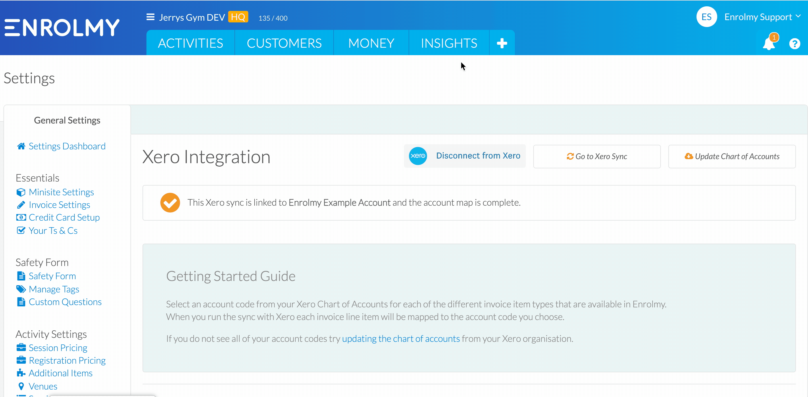
Task: Open Venues link
Action: click(43, 386)
